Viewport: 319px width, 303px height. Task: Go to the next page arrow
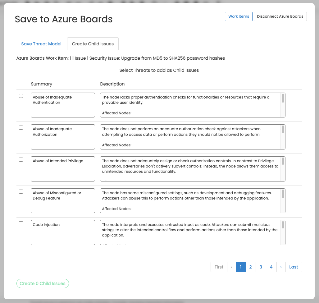[281, 267]
